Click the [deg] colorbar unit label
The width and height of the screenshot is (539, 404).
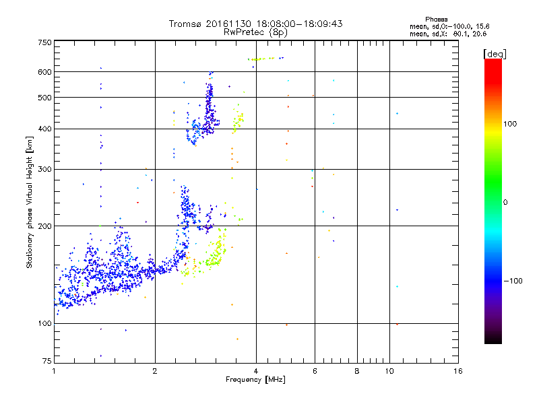tap(495, 53)
